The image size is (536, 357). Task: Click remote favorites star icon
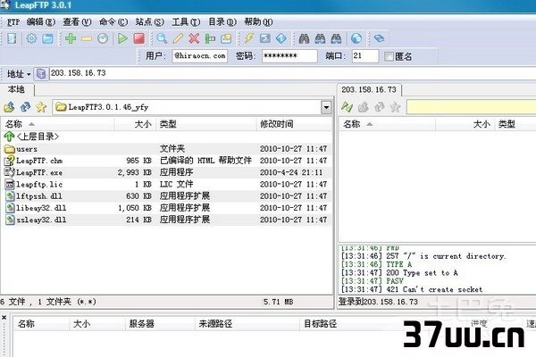point(395,107)
